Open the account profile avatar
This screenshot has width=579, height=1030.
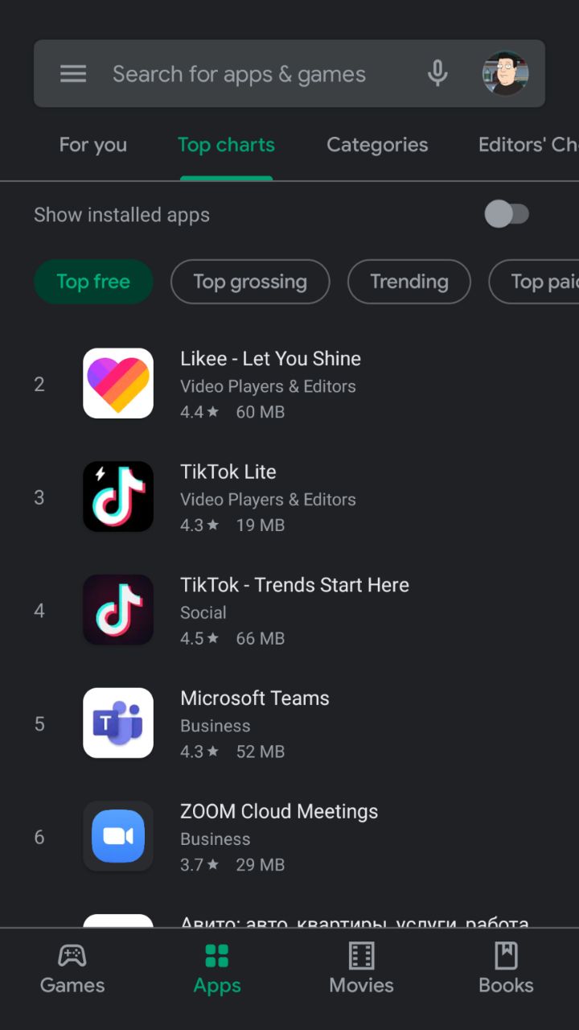505,74
